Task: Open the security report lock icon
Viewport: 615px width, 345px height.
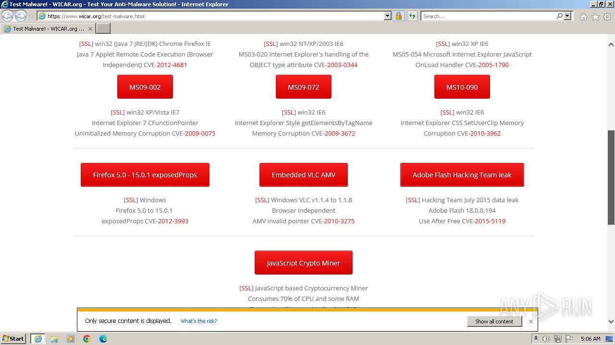Action: pyautogui.click(x=398, y=16)
